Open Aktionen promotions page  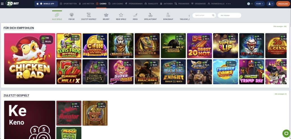[166, 4]
